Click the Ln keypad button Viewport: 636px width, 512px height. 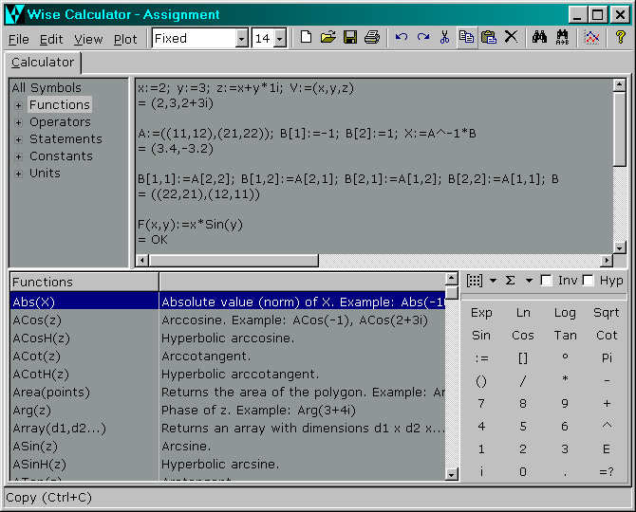[523, 313]
